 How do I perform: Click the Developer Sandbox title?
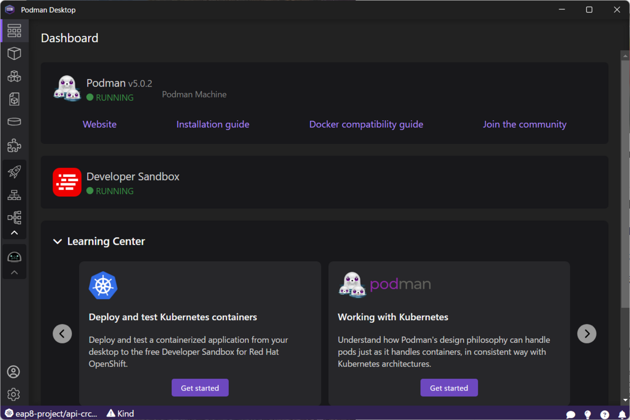pyautogui.click(x=133, y=177)
